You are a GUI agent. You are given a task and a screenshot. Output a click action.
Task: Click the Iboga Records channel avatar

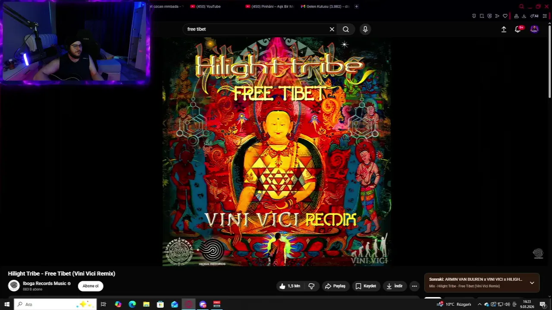click(14, 285)
